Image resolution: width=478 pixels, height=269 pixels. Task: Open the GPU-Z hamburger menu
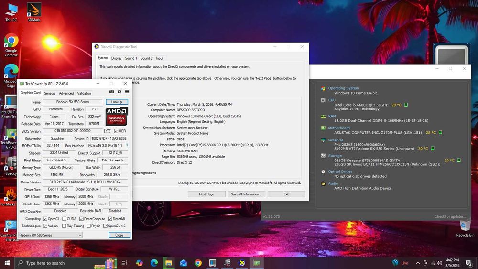(127, 92)
